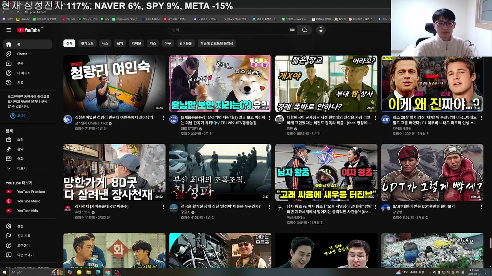This screenshot has width=492, height=276.
Task: Open 내 페이지 in sidebar
Action: [27, 73]
